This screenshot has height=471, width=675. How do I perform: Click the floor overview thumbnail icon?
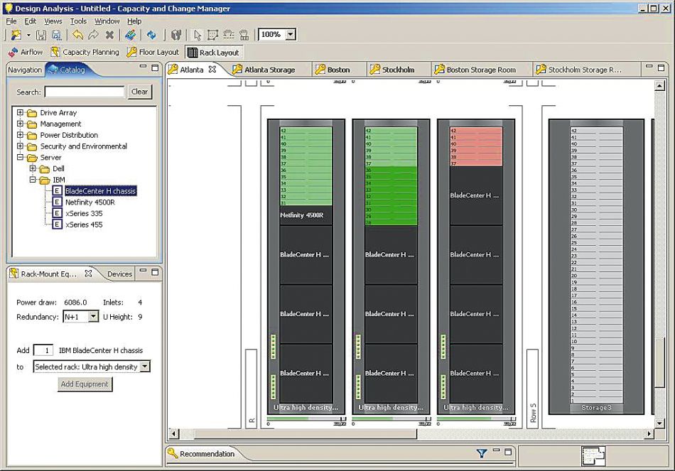pyautogui.click(x=592, y=455)
